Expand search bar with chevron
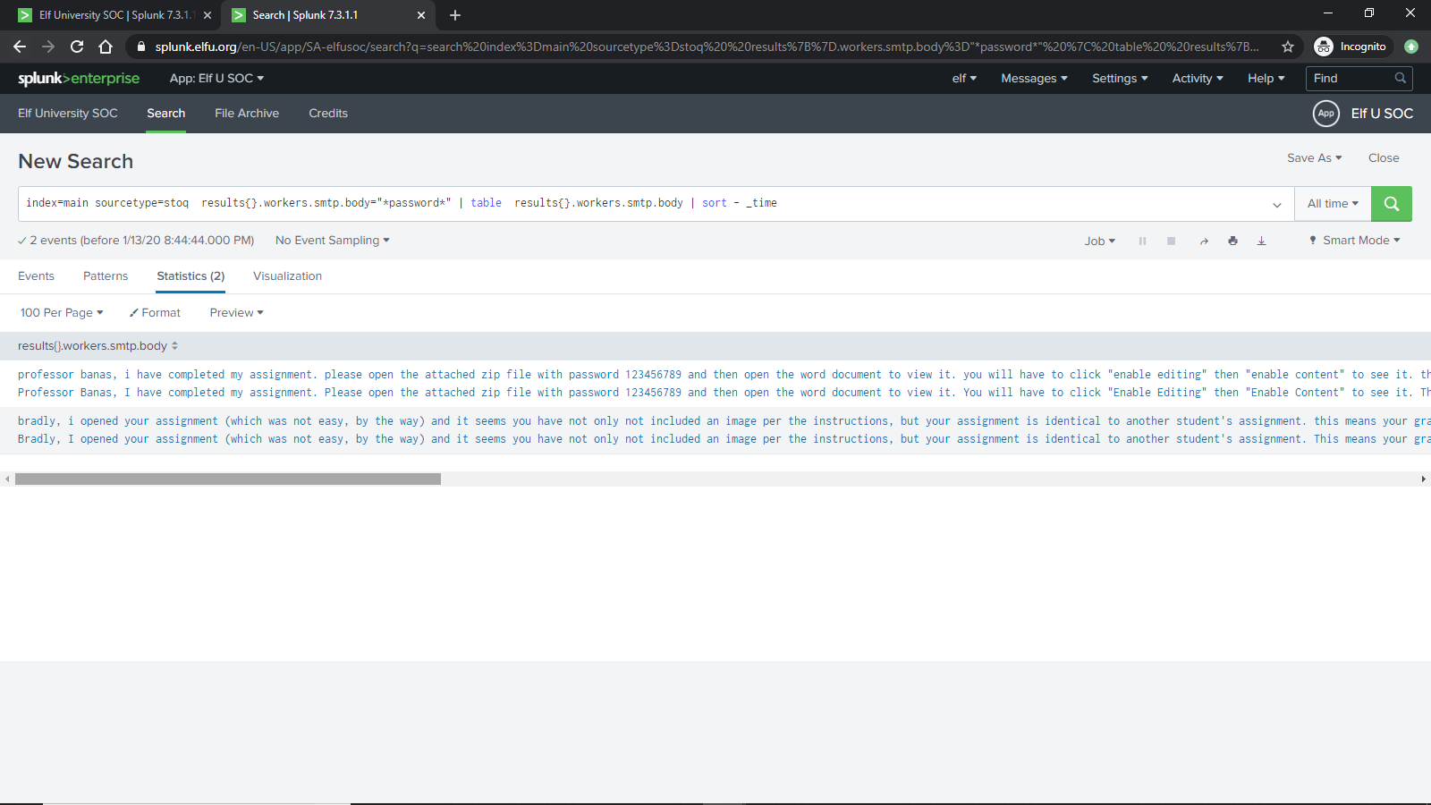 (x=1276, y=205)
